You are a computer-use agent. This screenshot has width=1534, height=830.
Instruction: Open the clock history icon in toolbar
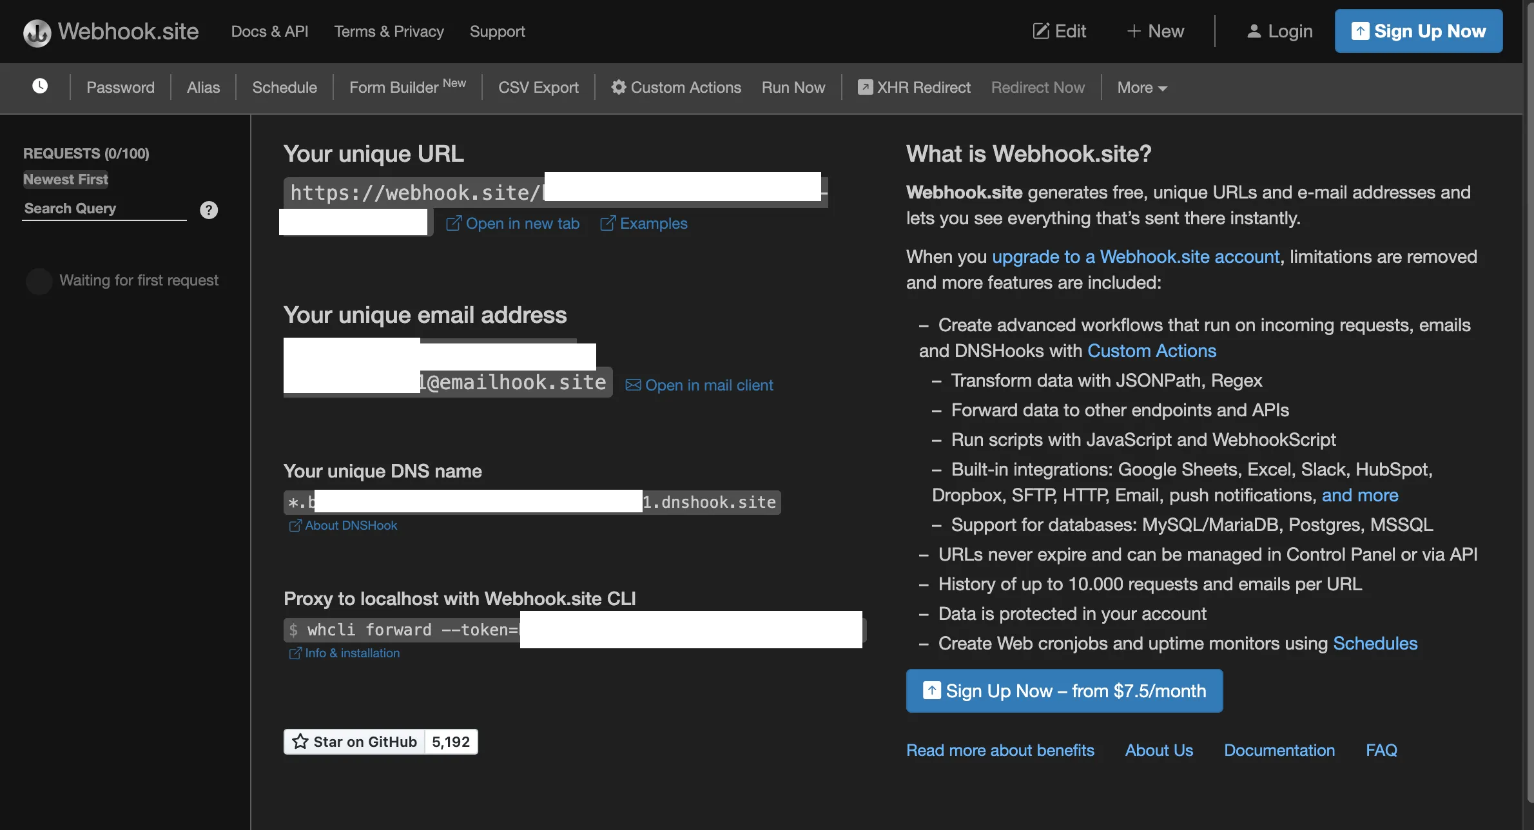pyautogui.click(x=40, y=86)
